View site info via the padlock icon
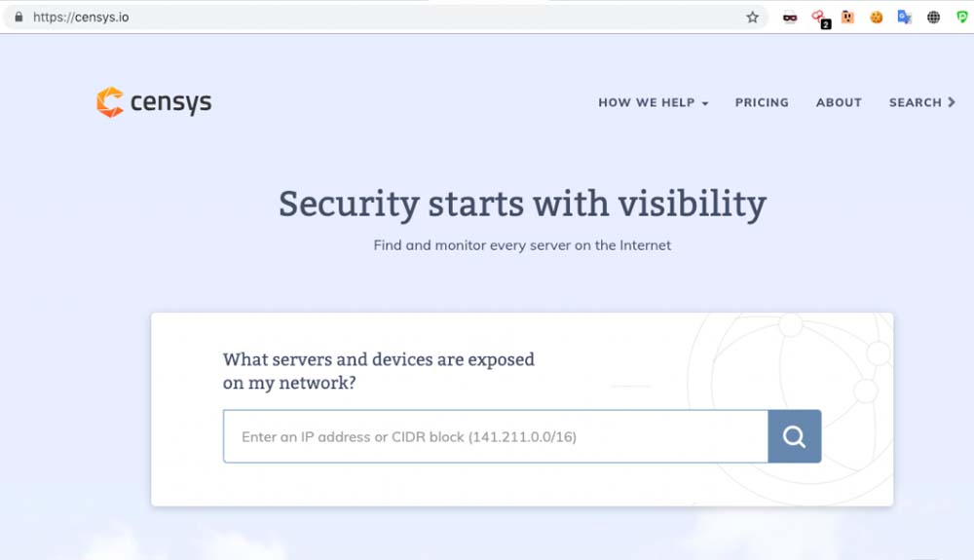 18,18
